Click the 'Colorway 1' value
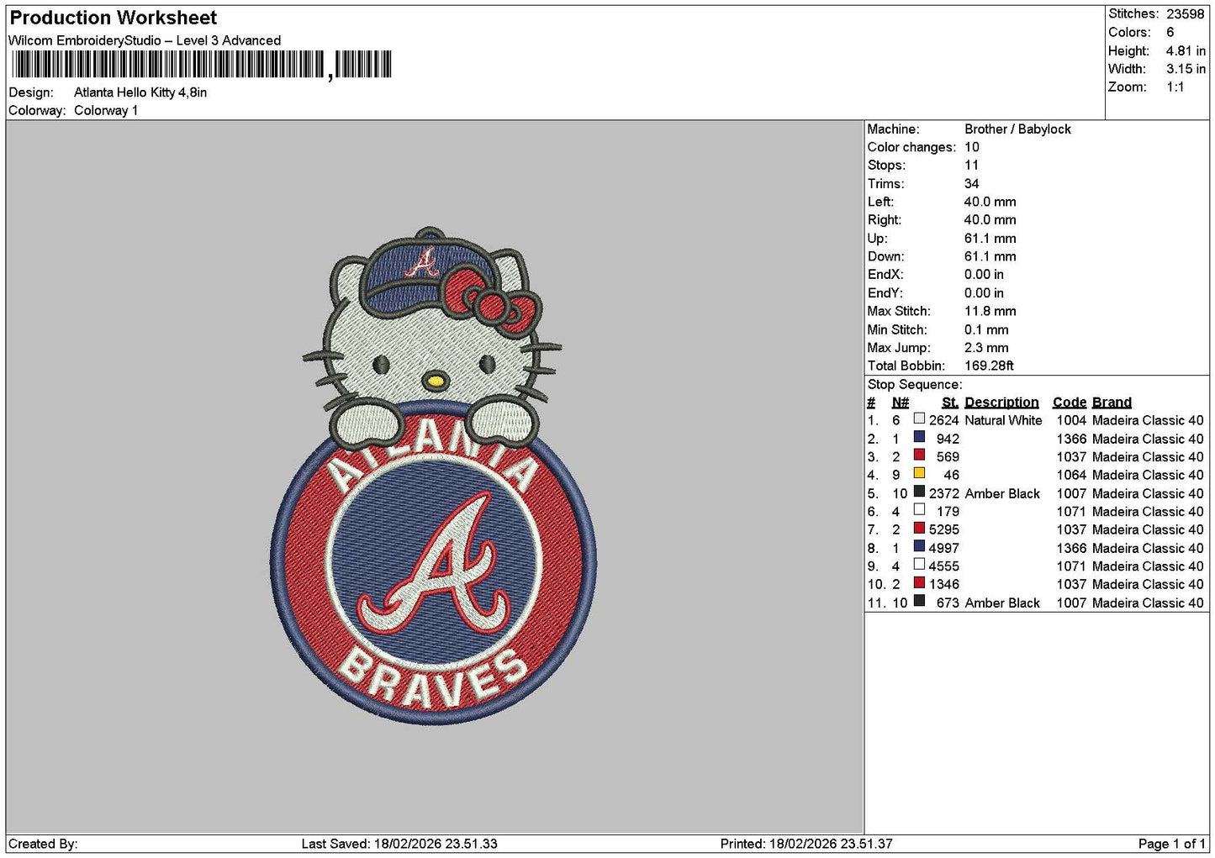This screenshot has height=858, width=1215. pos(106,111)
